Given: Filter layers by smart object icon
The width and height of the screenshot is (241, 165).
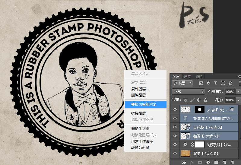Looking at the screenshot, I should point(230,83).
